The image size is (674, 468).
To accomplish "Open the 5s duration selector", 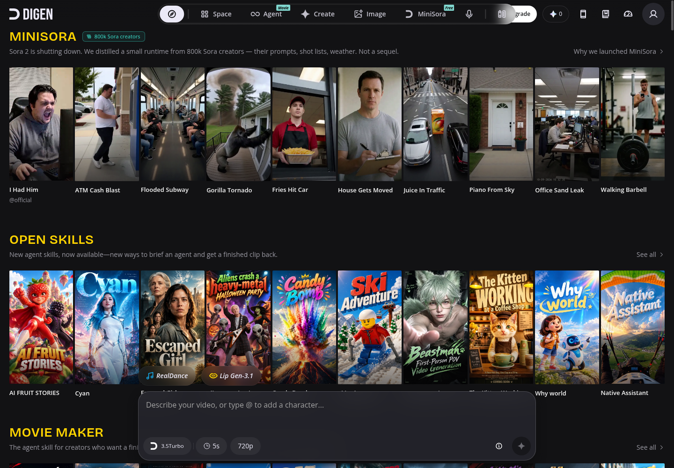I will 211,446.
